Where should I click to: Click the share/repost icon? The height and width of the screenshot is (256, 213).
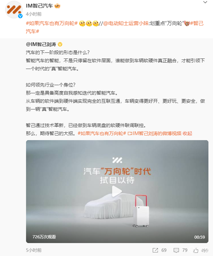click(155, 250)
